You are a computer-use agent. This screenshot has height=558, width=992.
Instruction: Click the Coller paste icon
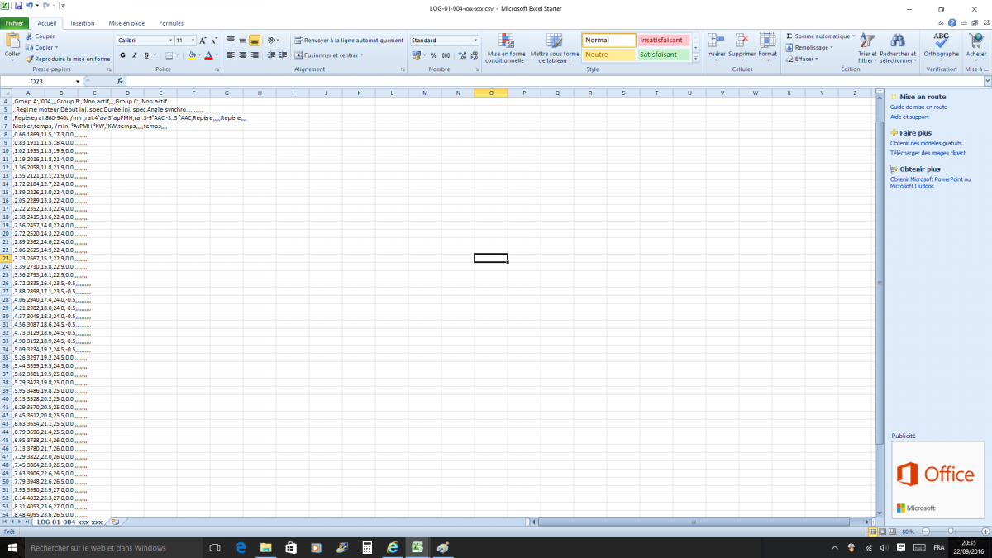[x=12, y=43]
